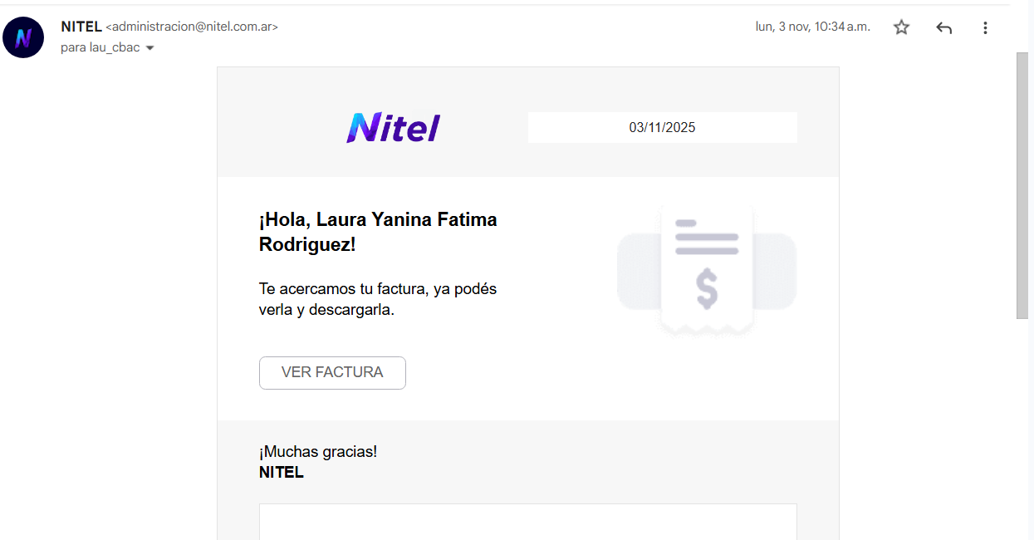The image size is (1034, 540).
Task: Click the vertical scrollbar thumb
Action: (1022, 184)
